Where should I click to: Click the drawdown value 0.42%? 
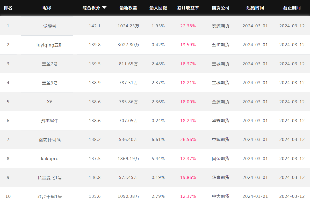[158, 45]
